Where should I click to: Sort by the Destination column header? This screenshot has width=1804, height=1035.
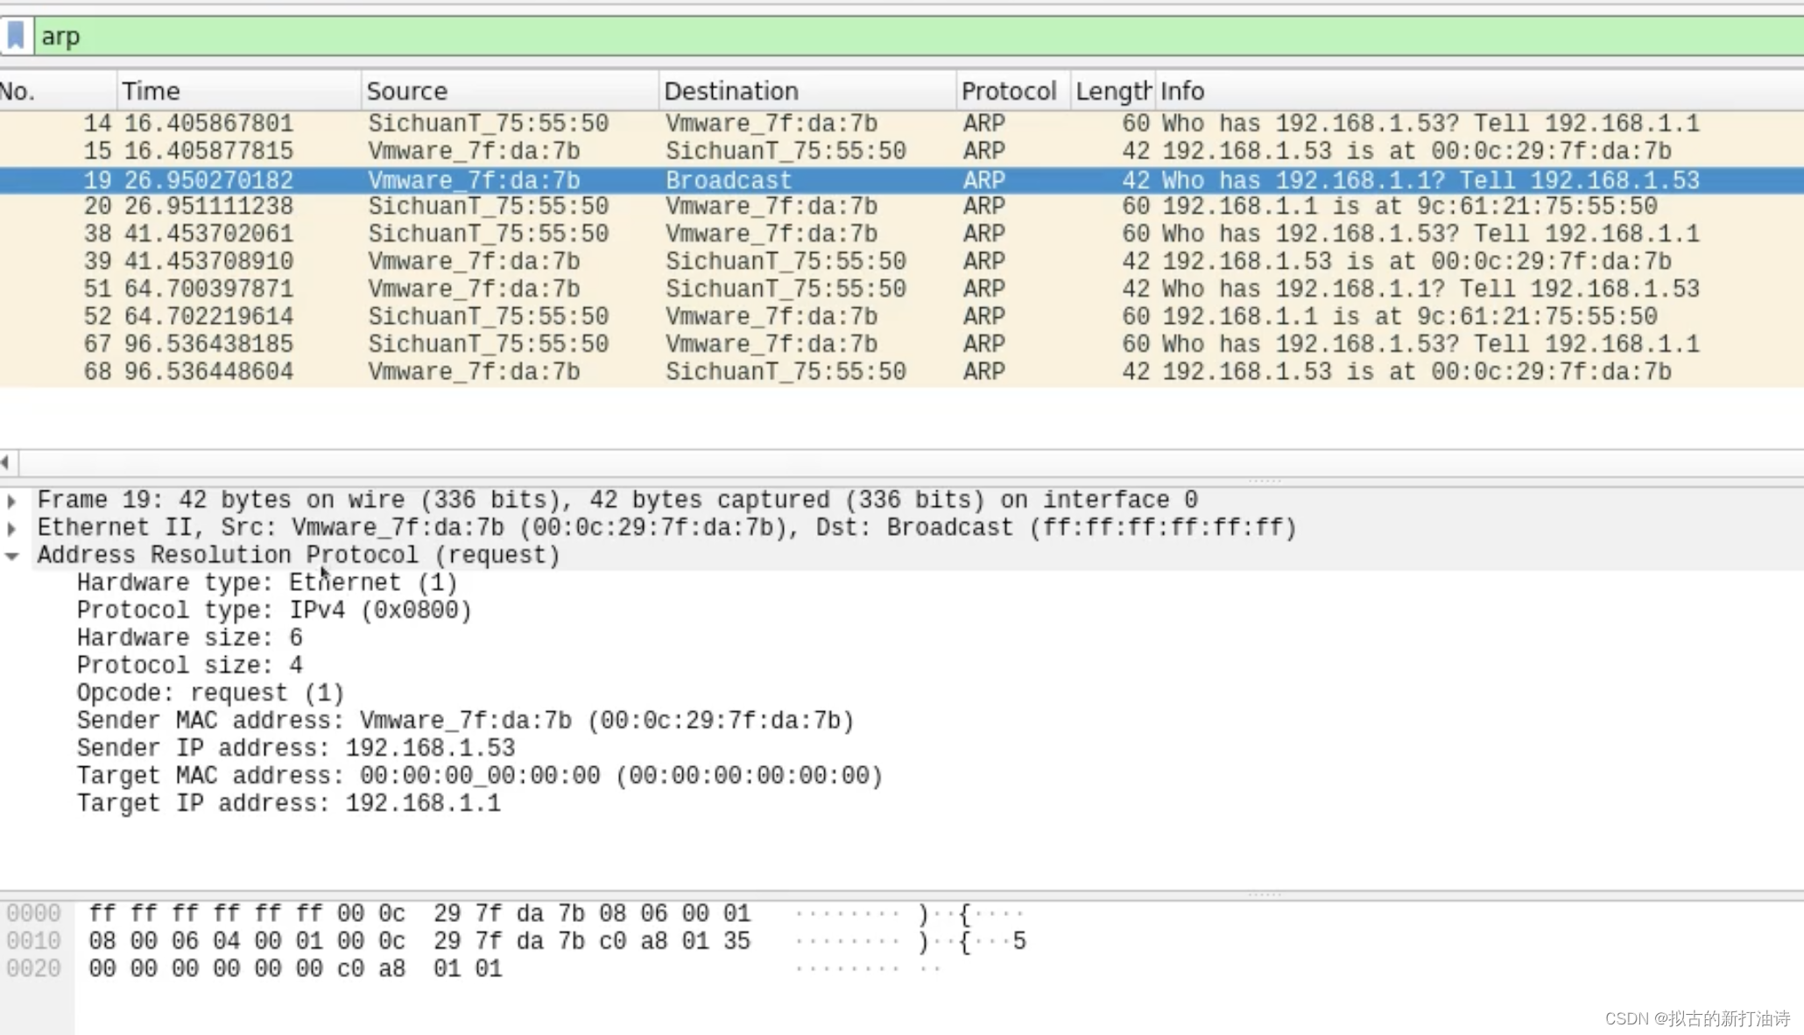[807, 91]
